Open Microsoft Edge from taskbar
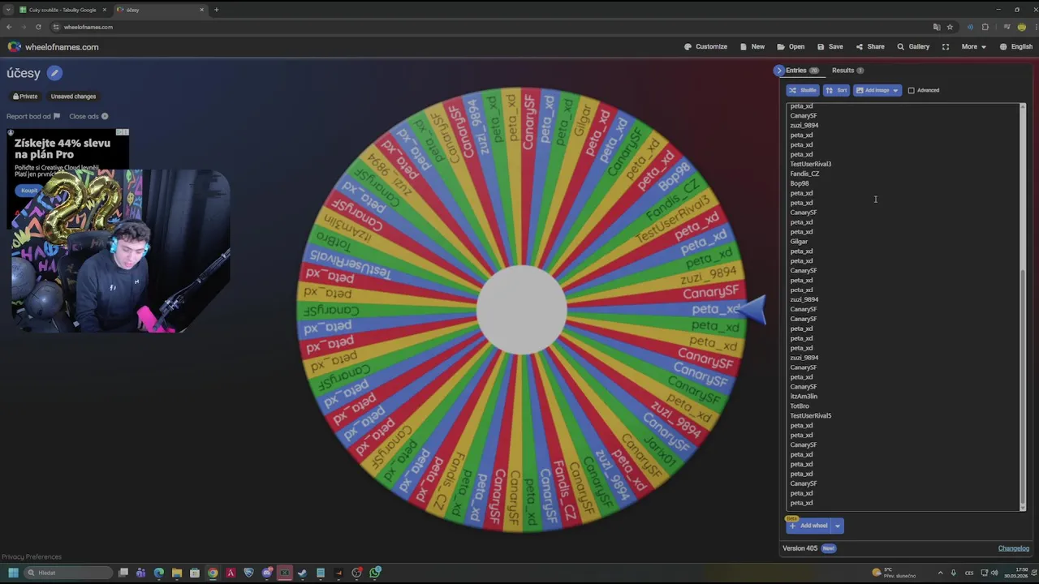The width and height of the screenshot is (1039, 584). [158, 573]
